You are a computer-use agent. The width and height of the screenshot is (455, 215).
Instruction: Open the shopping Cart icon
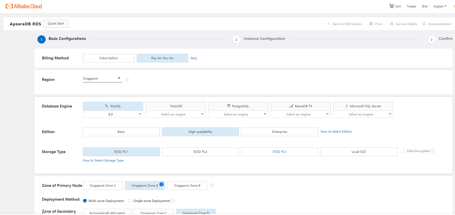391,6
